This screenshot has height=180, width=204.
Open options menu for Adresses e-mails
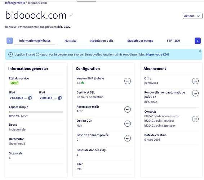128,109
